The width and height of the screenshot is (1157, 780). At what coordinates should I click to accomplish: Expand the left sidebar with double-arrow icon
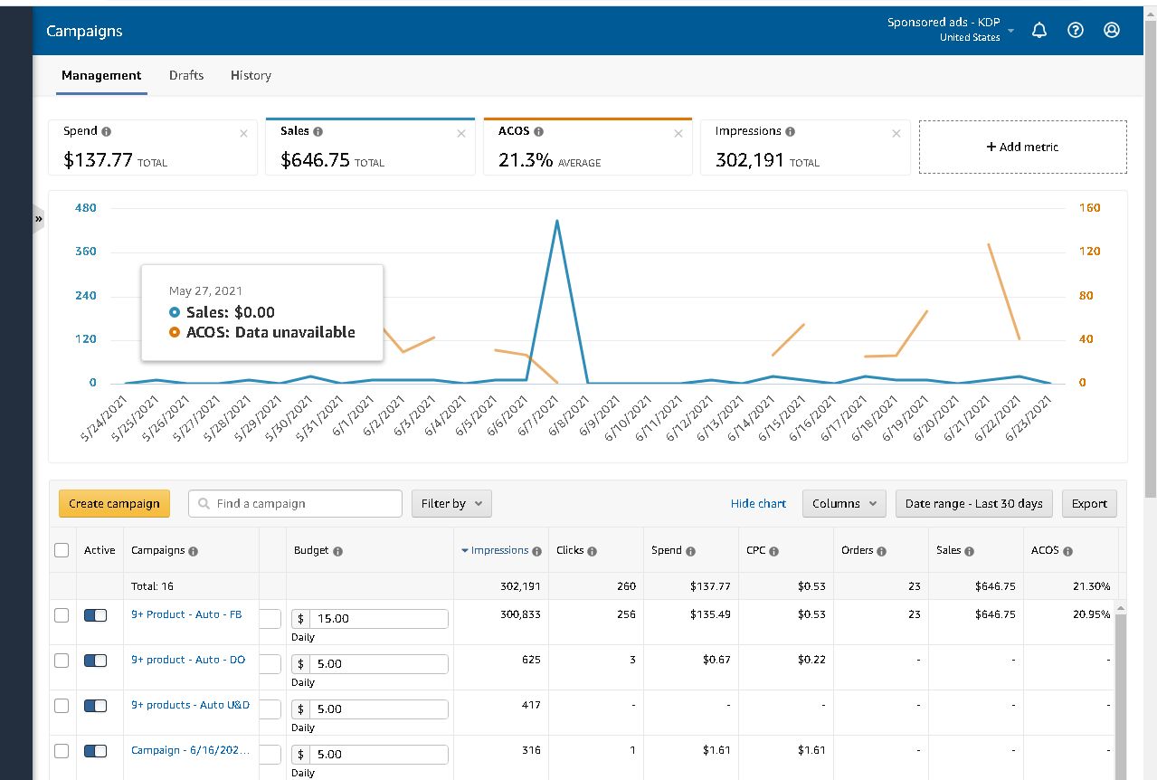coord(39,219)
